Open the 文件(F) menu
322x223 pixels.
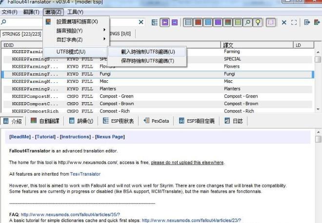click(x=9, y=12)
